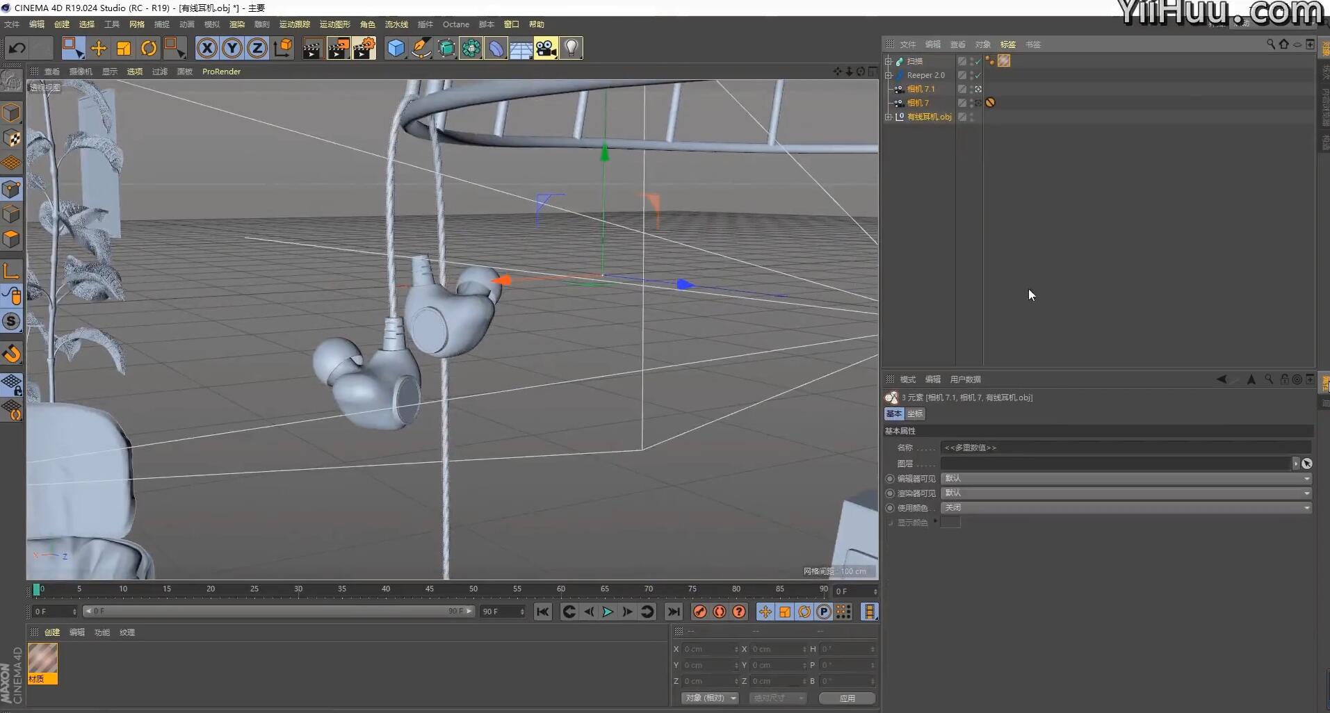Screen dimensions: 1330x713
Task: Toggle the 扫描 enable checkmark
Action: tap(978, 61)
